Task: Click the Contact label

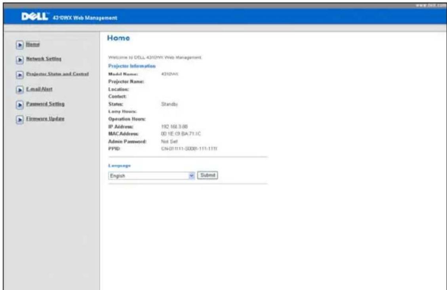Action: click(x=117, y=96)
